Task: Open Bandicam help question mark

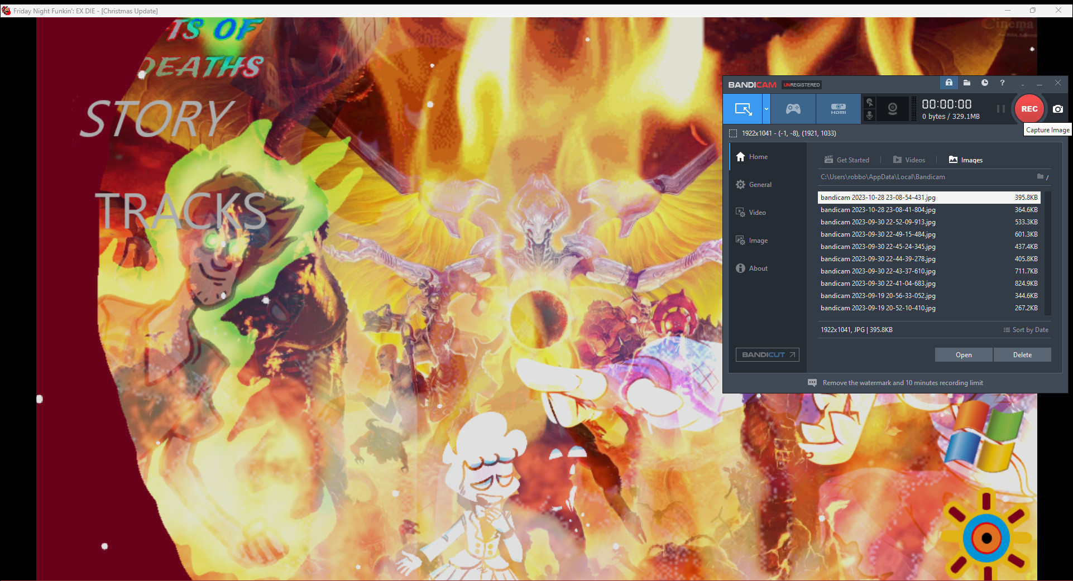Action: click(1002, 83)
